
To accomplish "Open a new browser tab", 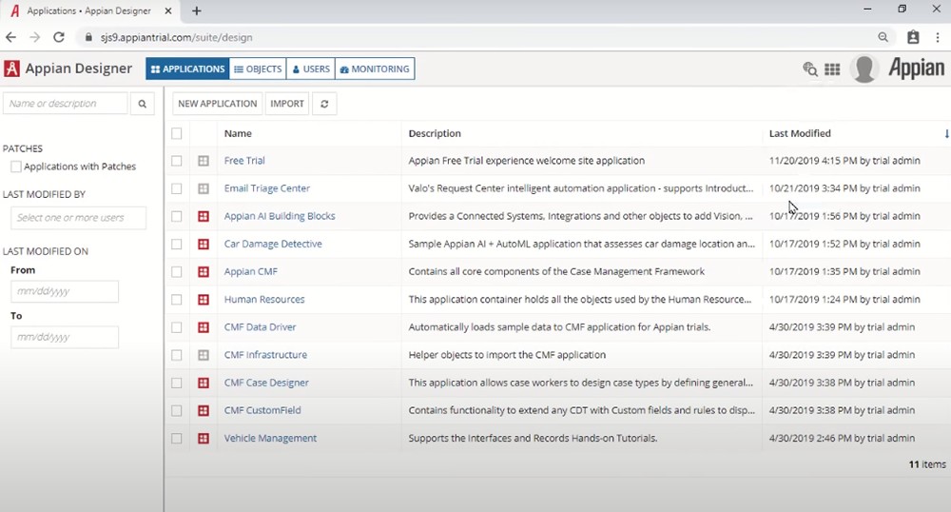I will [x=197, y=10].
